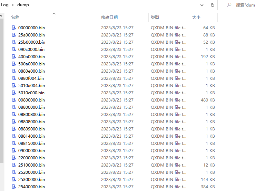Click the file icon of 08800800.bin
This screenshot has height=191, width=255.
pos(14,115)
